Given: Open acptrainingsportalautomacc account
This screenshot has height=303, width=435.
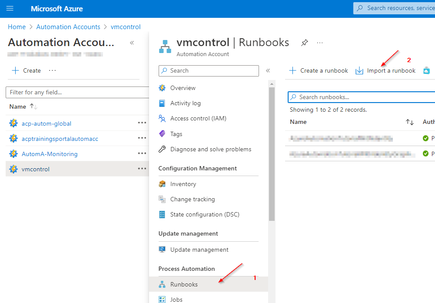Looking at the screenshot, I should click(60, 139).
